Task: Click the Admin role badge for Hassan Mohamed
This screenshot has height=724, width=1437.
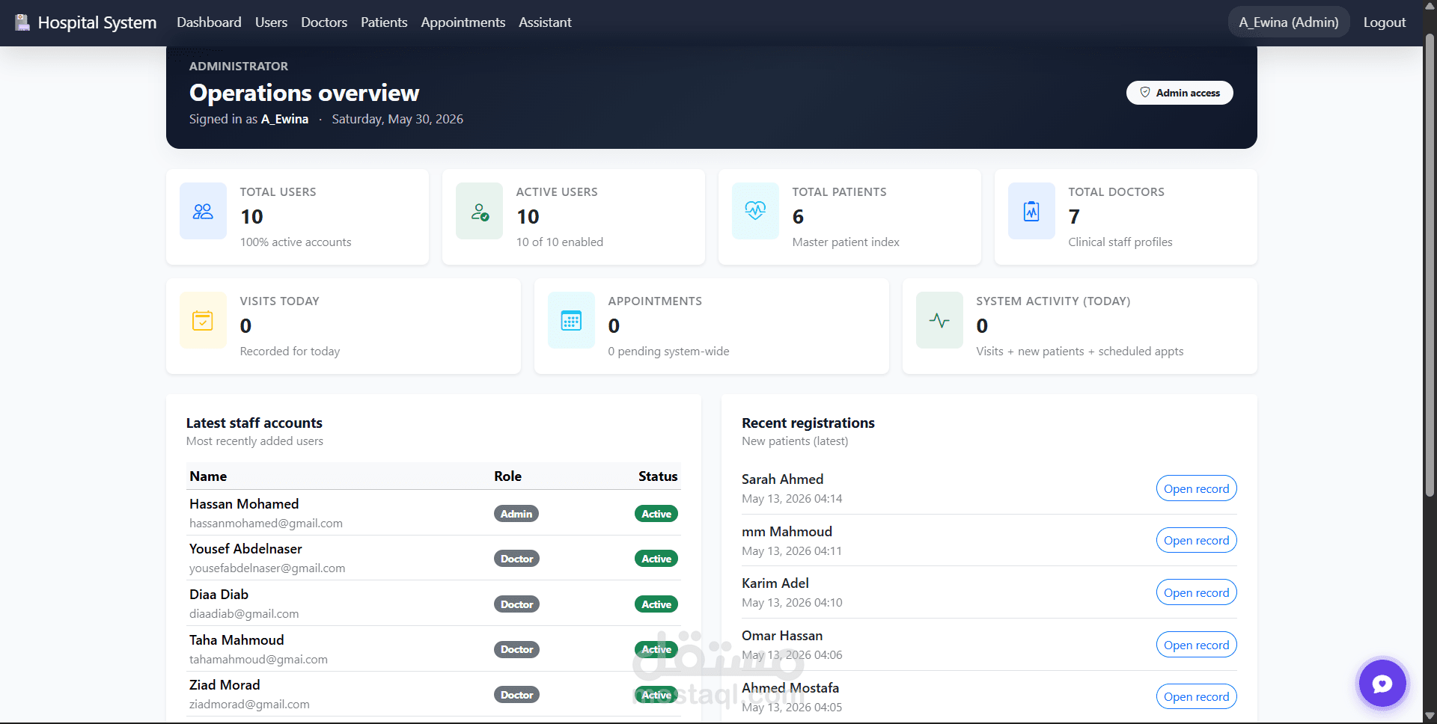Action: (516, 514)
